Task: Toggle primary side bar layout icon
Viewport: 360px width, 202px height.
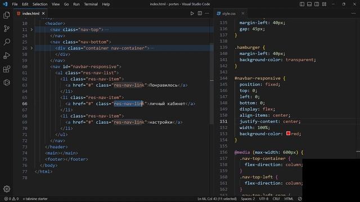Action: [x=302, y=4]
